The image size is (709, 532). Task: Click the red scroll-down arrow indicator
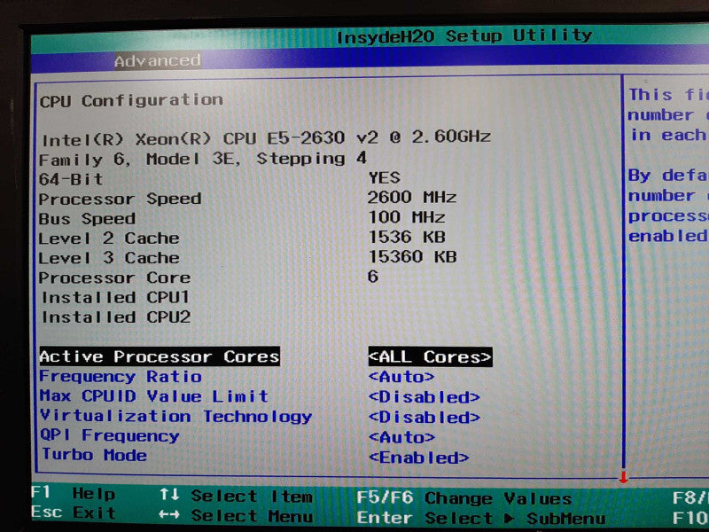pos(624,477)
